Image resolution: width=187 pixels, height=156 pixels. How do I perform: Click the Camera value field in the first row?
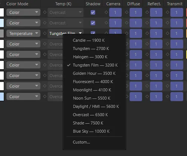click(x=115, y=12)
